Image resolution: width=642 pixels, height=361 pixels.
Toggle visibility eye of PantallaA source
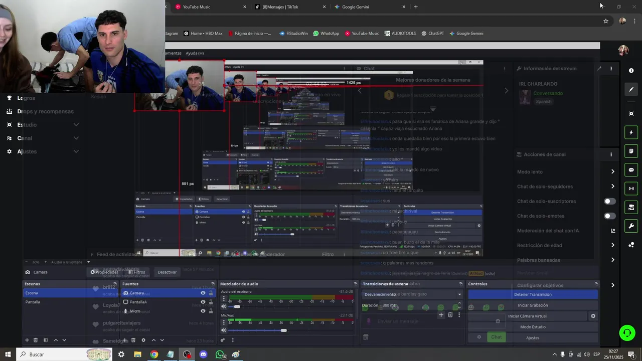(x=203, y=302)
